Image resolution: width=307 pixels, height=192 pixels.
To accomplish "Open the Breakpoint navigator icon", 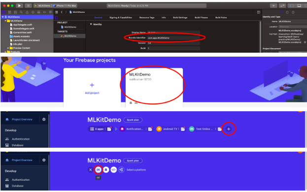I will (x=44, y=12).
